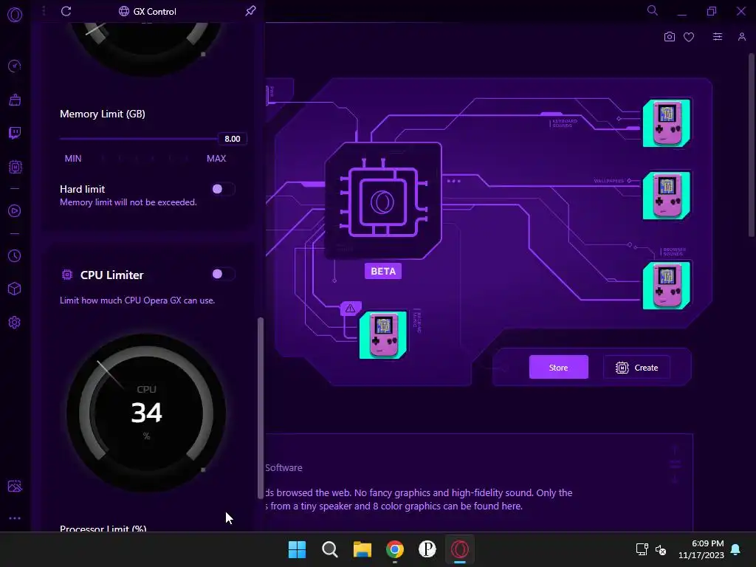756x567 pixels.
Task: Open Settings gear in the sidebar
Action: (15, 322)
